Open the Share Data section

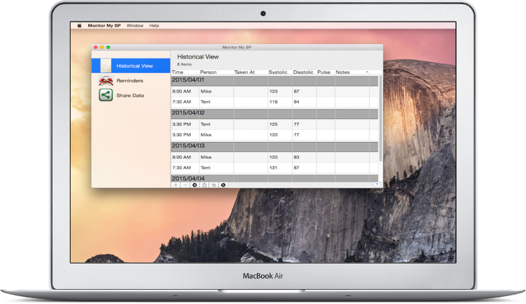tap(131, 95)
